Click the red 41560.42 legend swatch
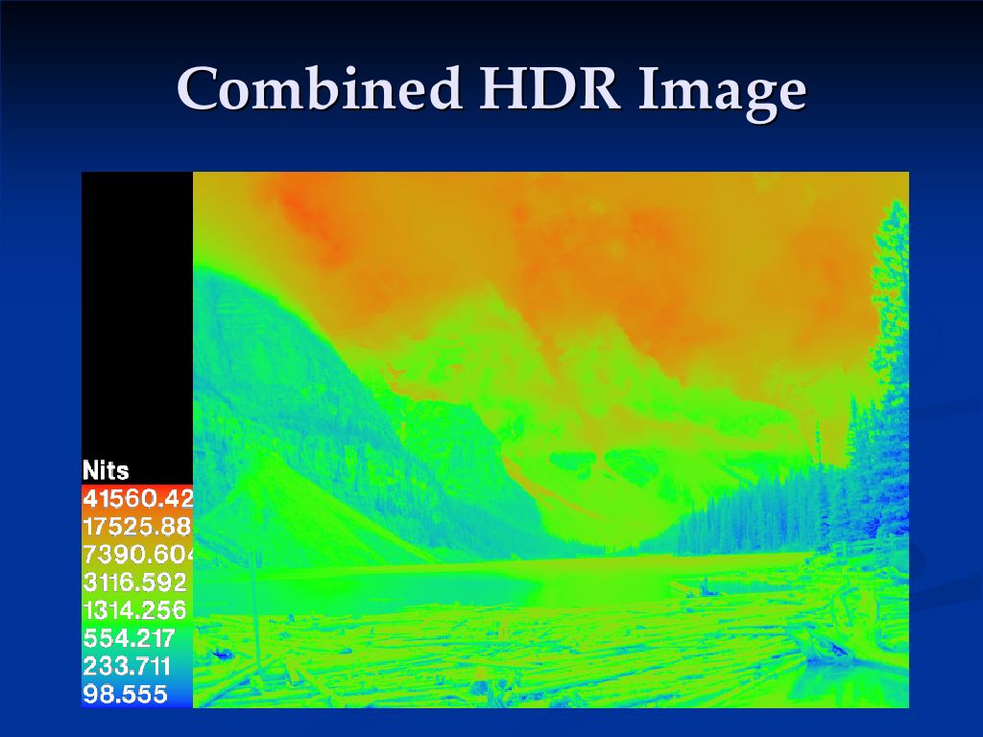983x737 pixels. [137, 498]
